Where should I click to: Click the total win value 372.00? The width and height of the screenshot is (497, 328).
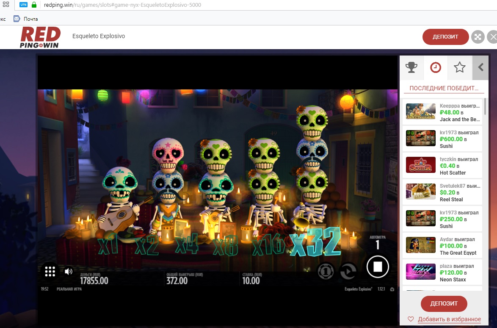(x=177, y=281)
